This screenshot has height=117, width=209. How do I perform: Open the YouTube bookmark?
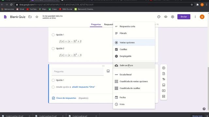click(31, 9)
